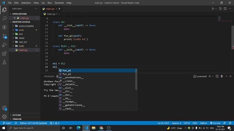The height and width of the screenshot is (131, 234).
Task: Open the View menu
Action: point(36,3)
